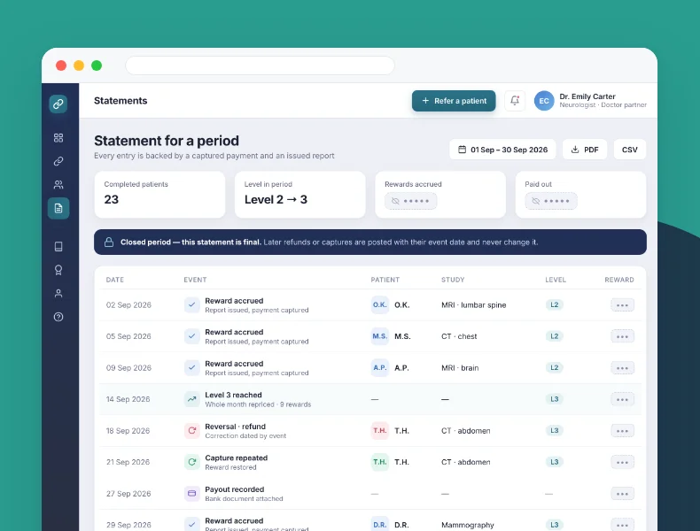Image resolution: width=700 pixels, height=531 pixels.
Task: Click the REWARD column header
Action: (x=619, y=280)
